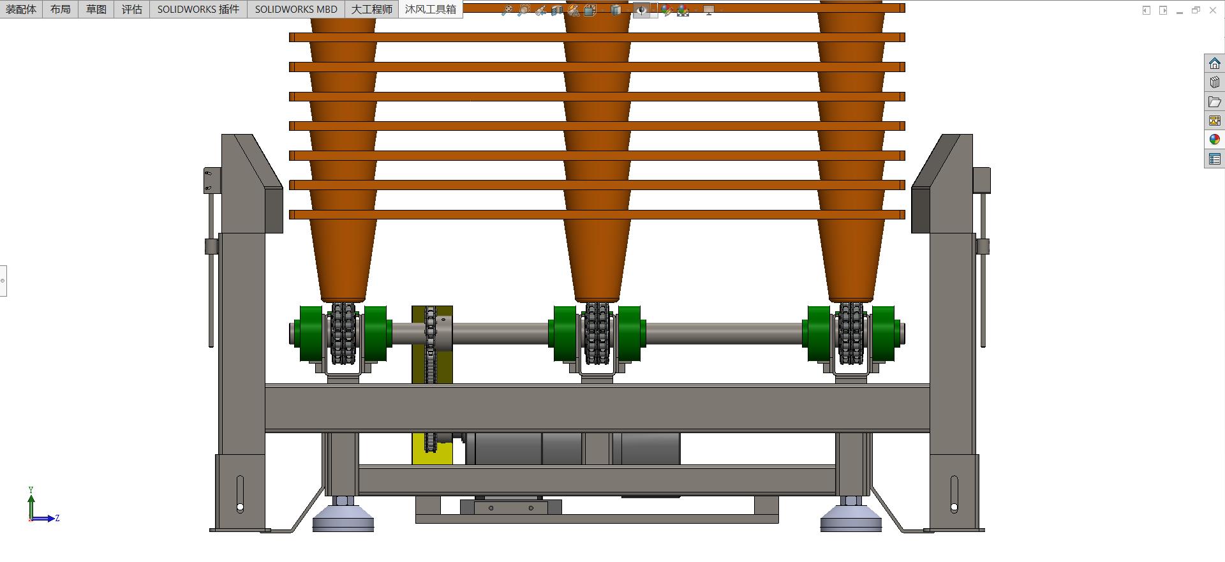Expand the View Orientation dropdown arrow

[602, 10]
